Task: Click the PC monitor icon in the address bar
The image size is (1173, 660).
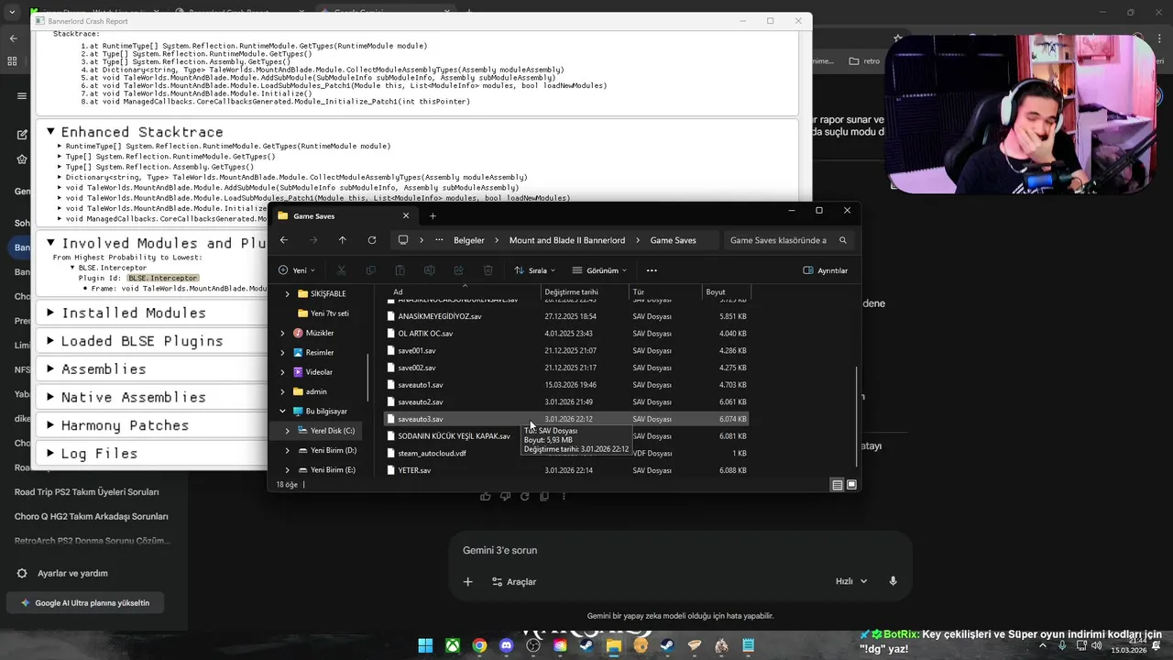Action: pos(402,240)
